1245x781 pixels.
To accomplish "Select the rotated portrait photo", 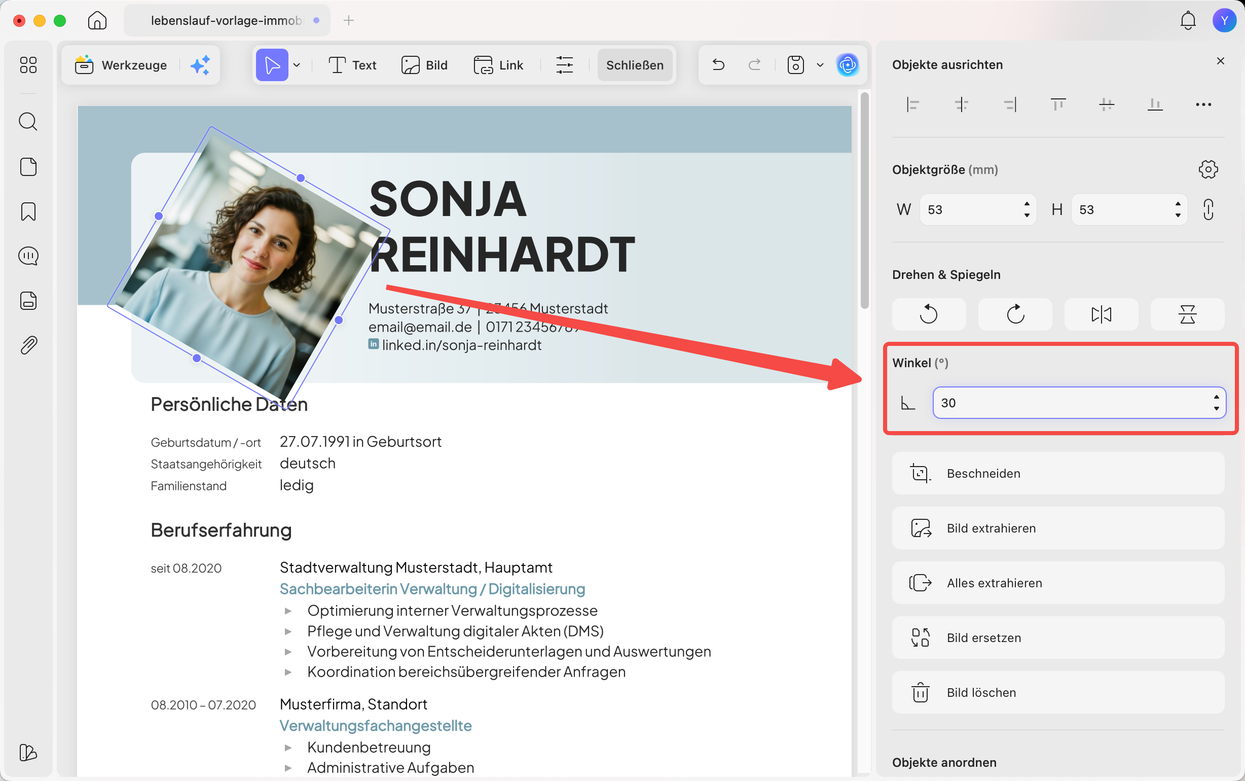I will pyautogui.click(x=248, y=268).
